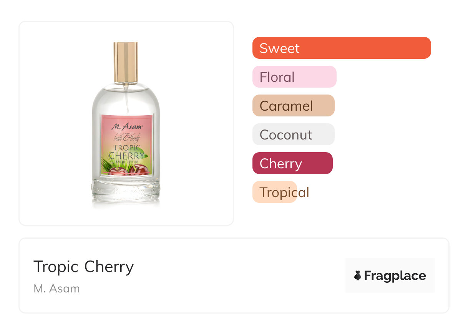This screenshot has width=468, height=332.
Task: Click the Fragplace flask logo icon
Action: click(358, 276)
